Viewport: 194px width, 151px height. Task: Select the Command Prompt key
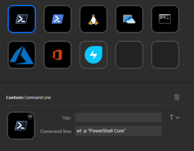click(x=165, y=19)
